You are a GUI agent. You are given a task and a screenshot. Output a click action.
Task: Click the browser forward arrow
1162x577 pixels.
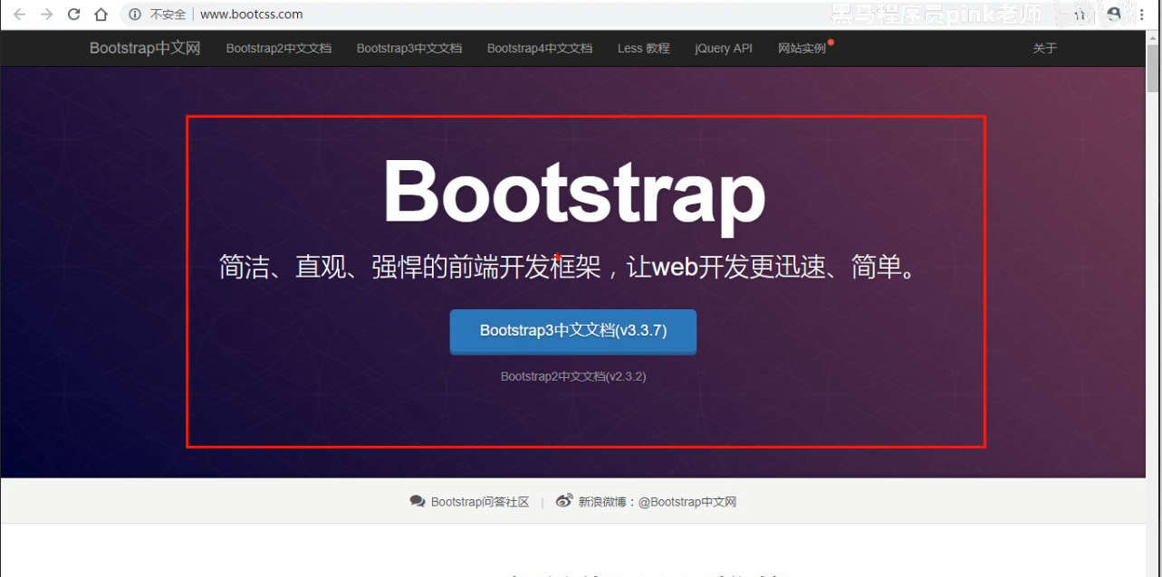point(47,14)
